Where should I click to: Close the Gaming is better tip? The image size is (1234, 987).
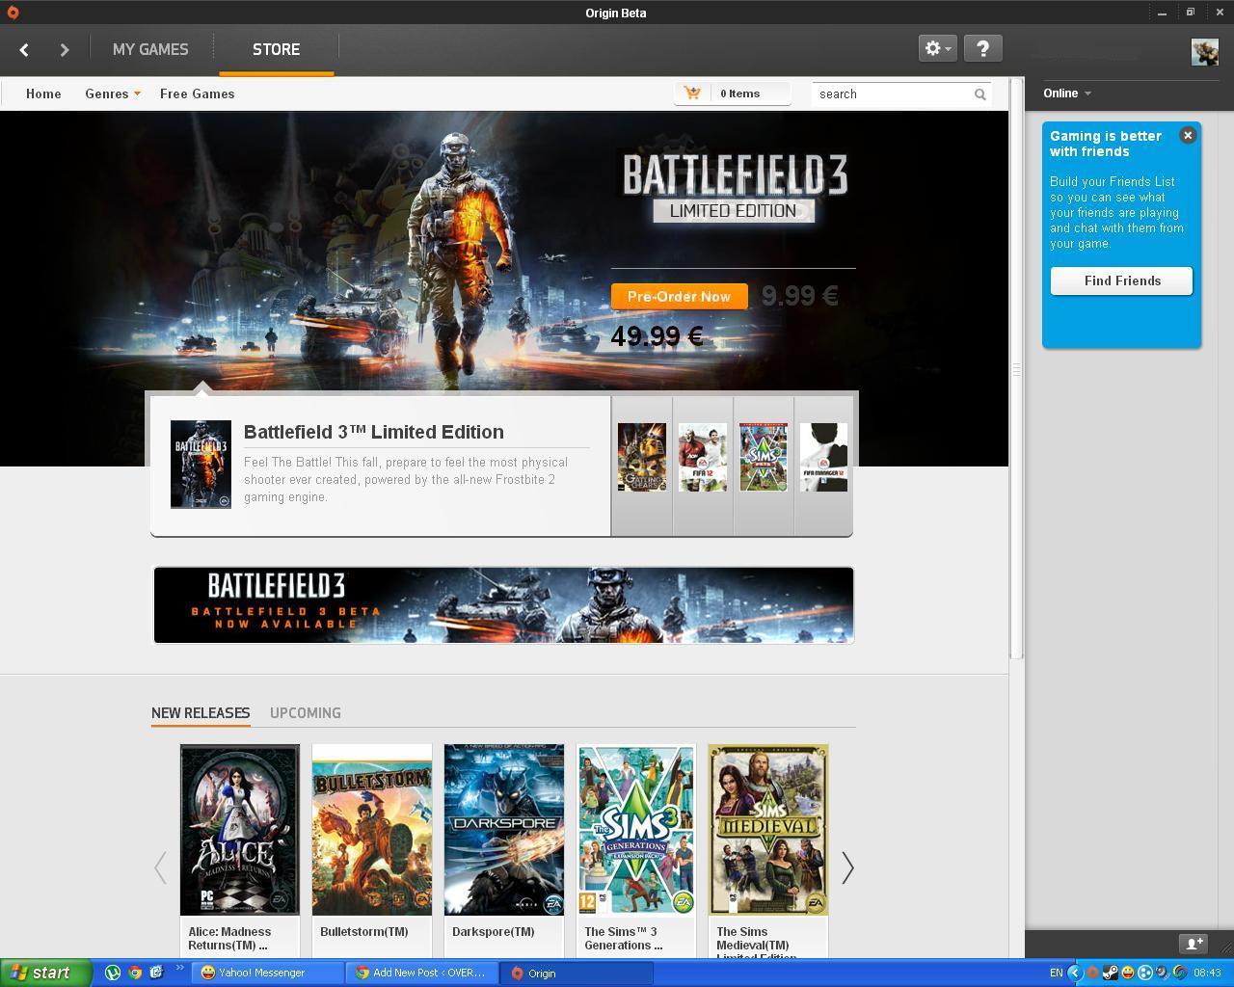(1188, 136)
